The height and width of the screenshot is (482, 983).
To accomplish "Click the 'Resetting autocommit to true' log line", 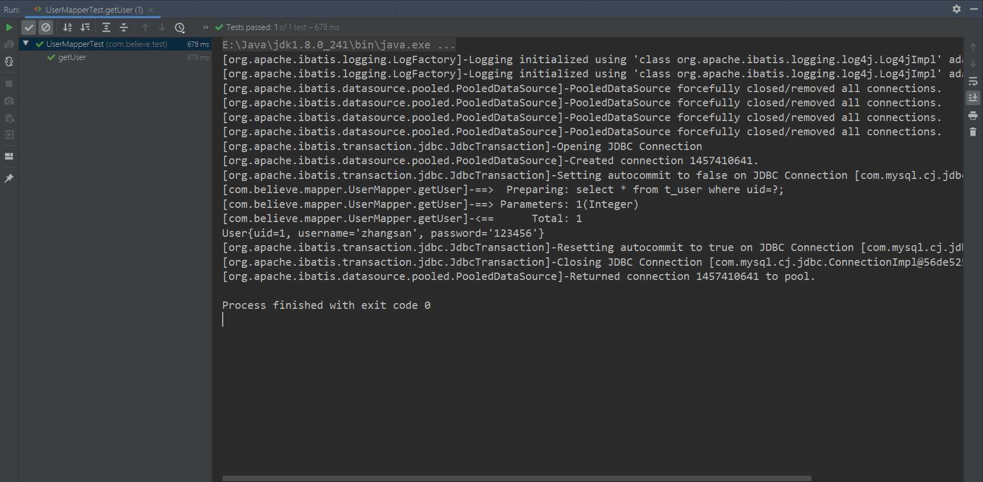I will click(x=592, y=247).
